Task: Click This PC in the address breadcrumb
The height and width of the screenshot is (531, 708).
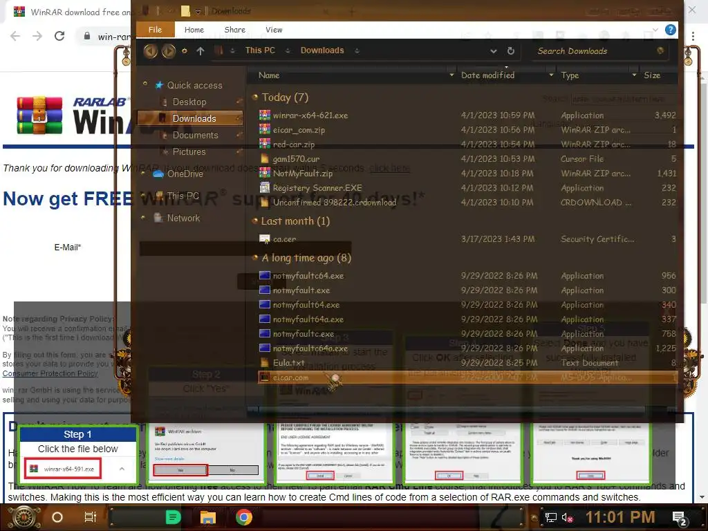Action: 260,50
